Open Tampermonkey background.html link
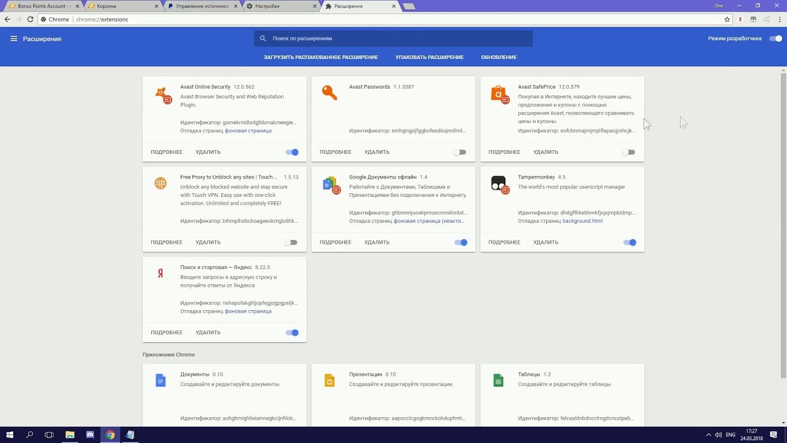Screen dimensions: 787x443 (x=582, y=221)
